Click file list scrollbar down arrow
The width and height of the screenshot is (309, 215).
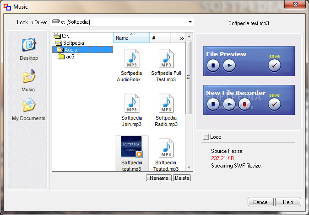(x=189, y=168)
